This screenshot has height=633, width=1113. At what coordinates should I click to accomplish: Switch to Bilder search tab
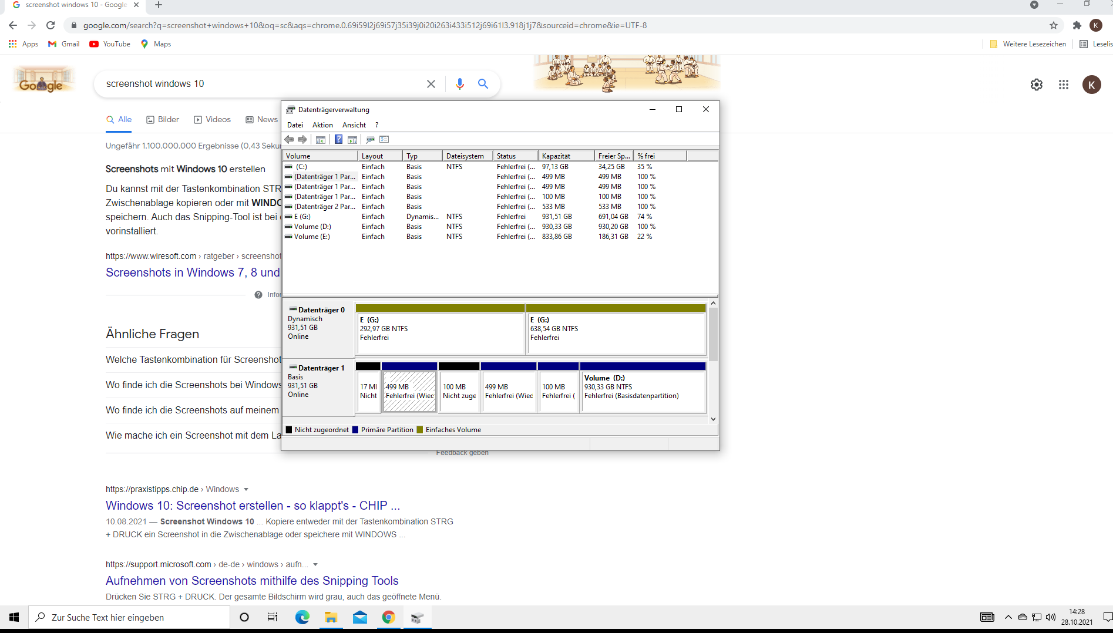163,120
